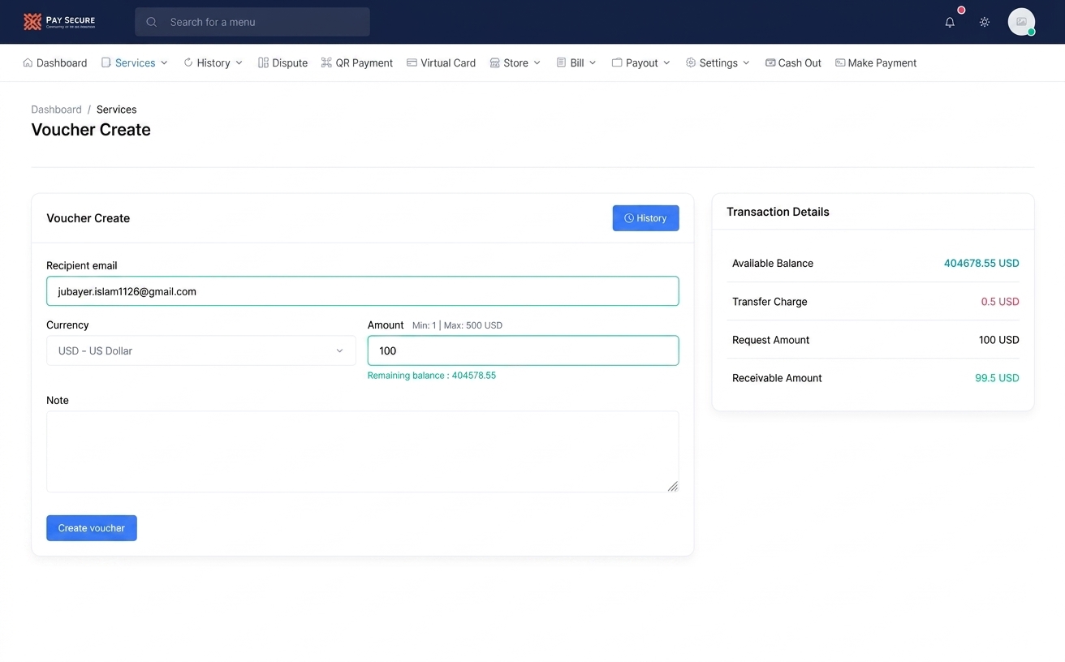The image size is (1065, 662).
Task: Open the QR Payment menu item
Action: (x=357, y=62)
